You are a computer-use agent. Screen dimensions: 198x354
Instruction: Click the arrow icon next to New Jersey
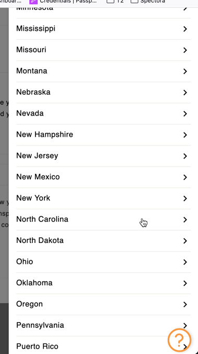coord(185,156)
